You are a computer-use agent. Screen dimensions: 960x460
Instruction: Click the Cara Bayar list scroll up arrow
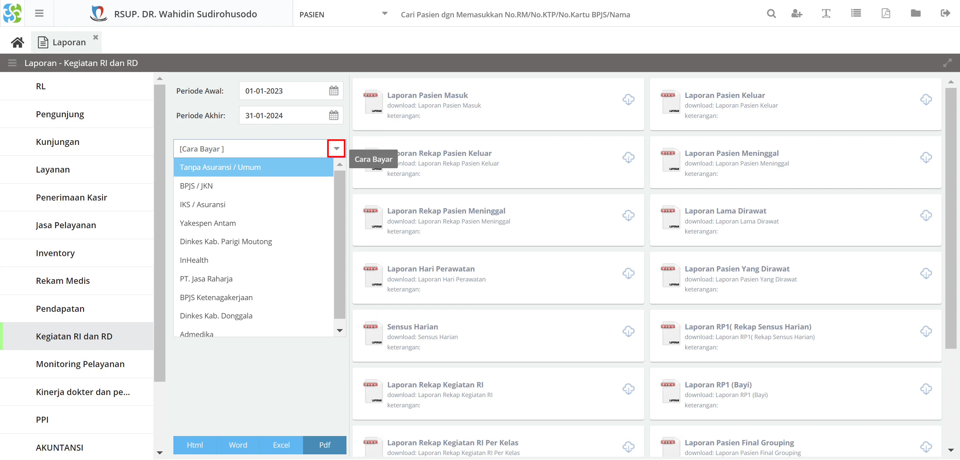(x=339, y=164)
